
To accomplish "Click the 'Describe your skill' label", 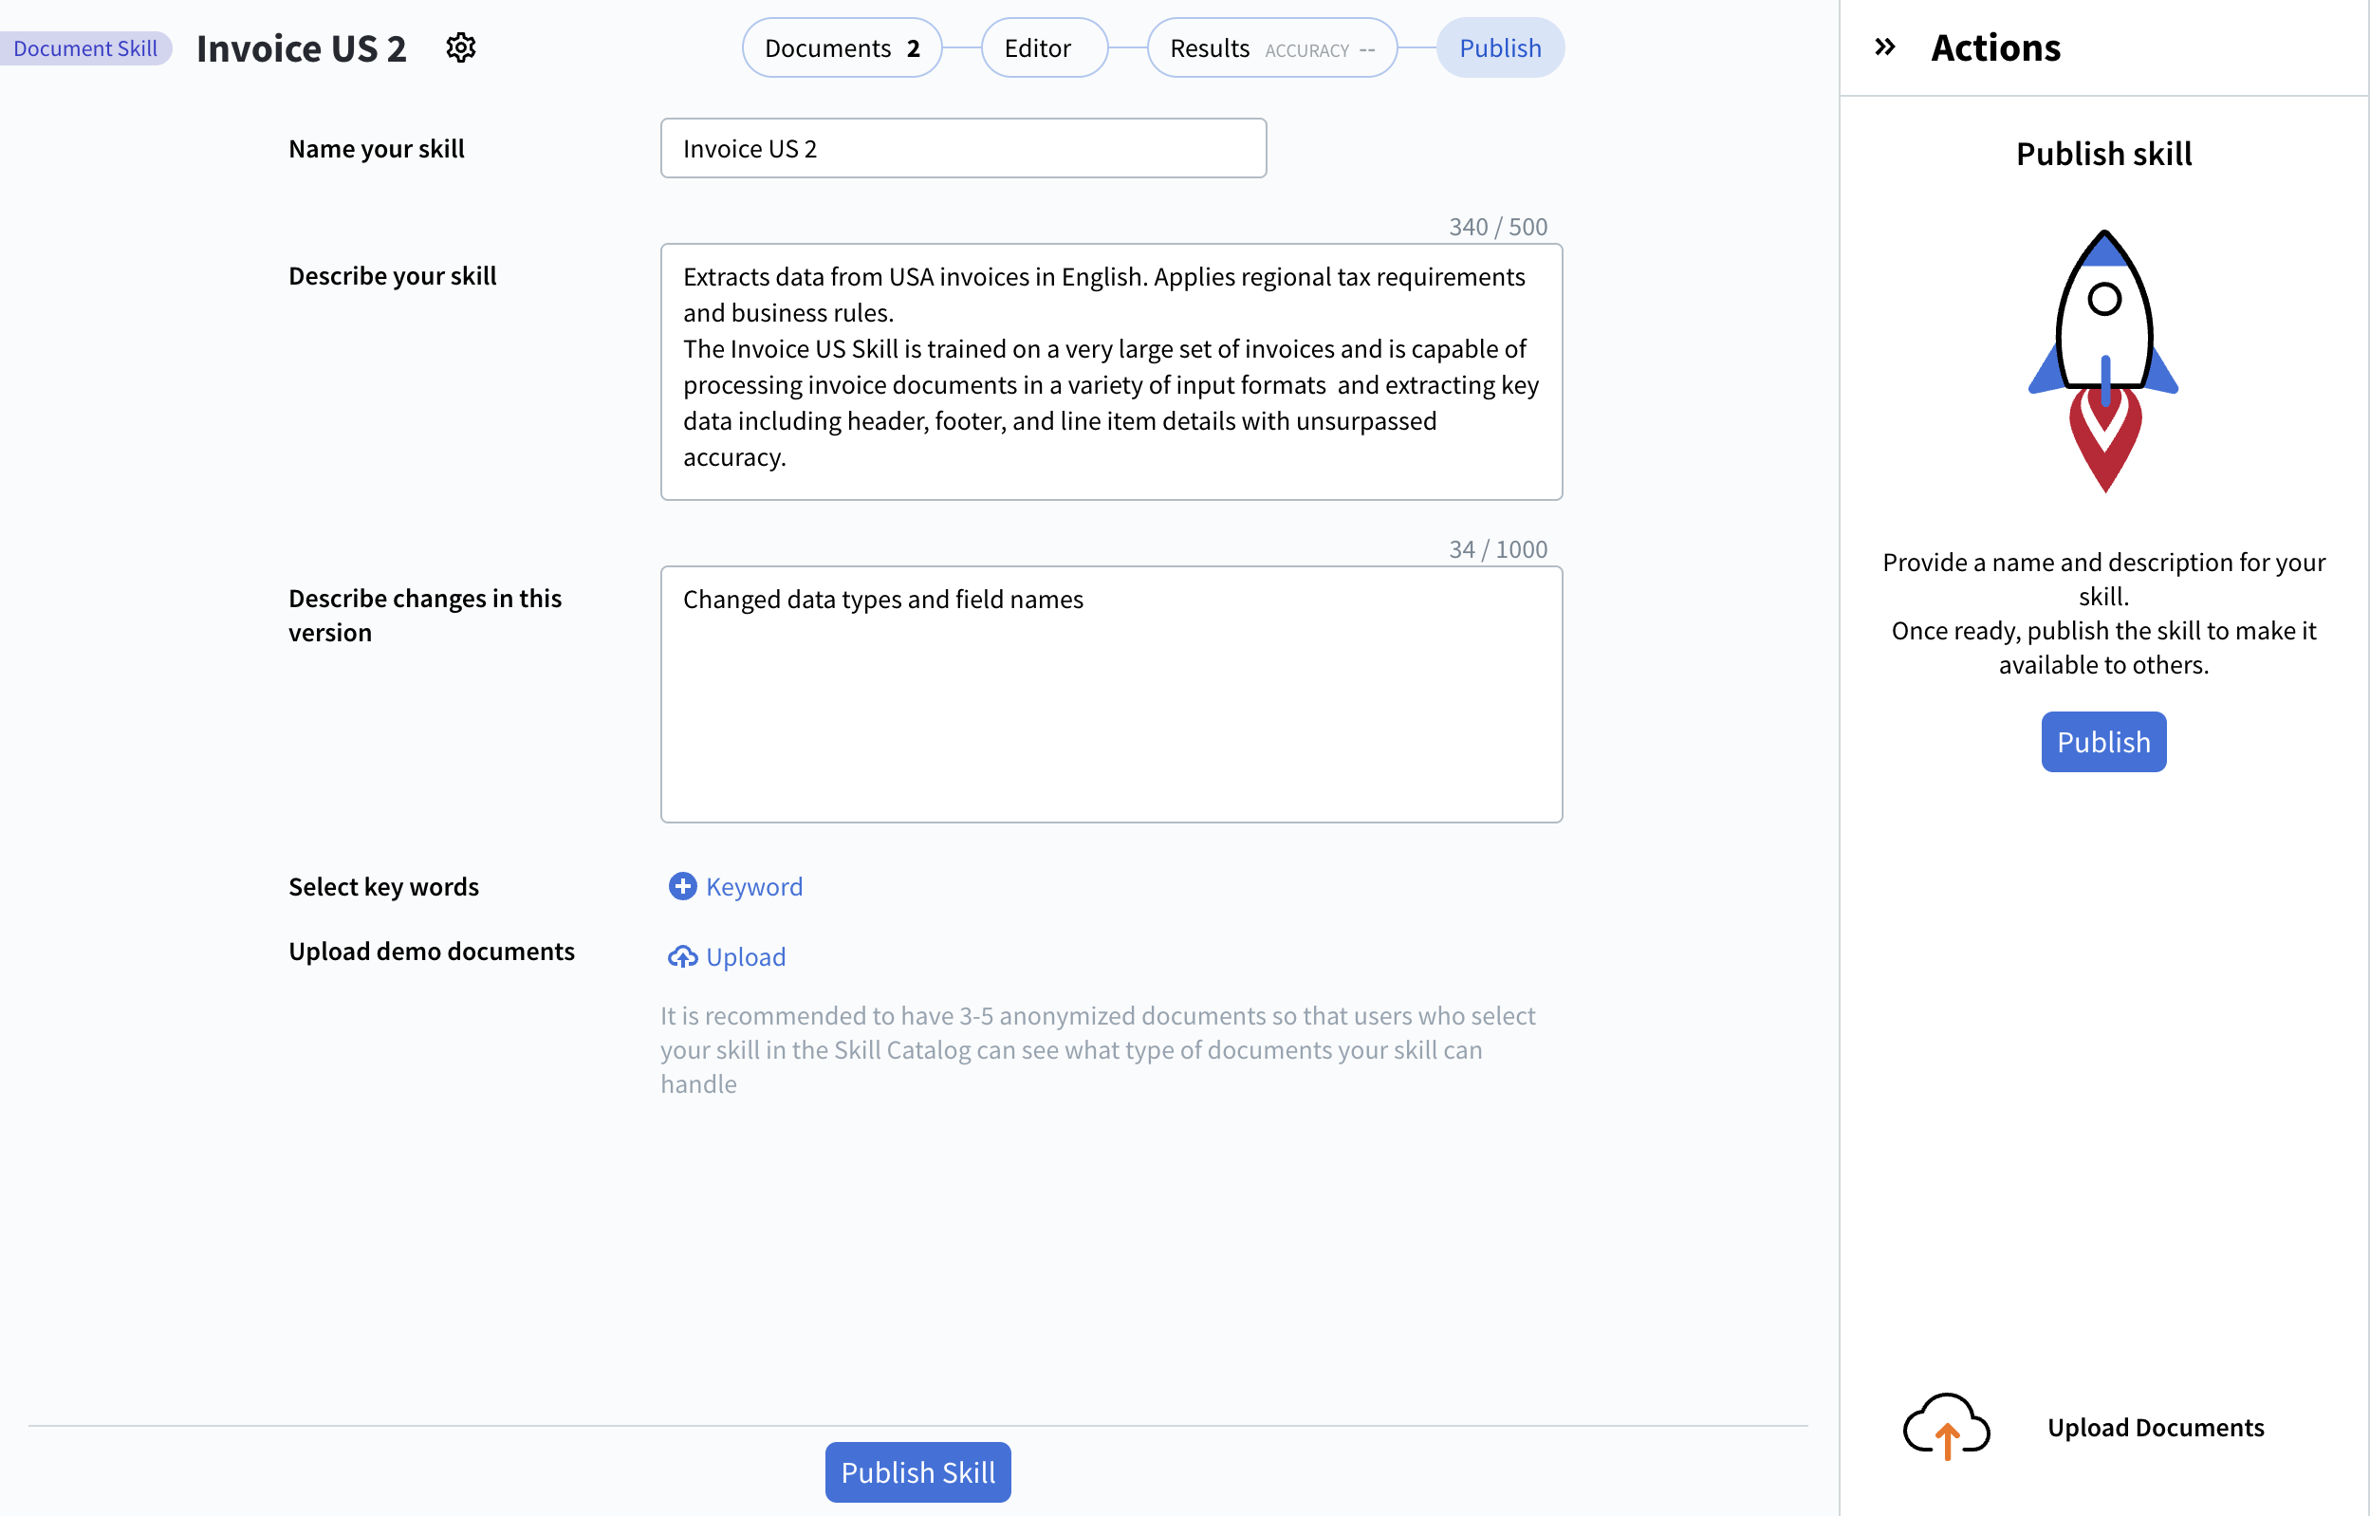I will [x=392, y=275].
